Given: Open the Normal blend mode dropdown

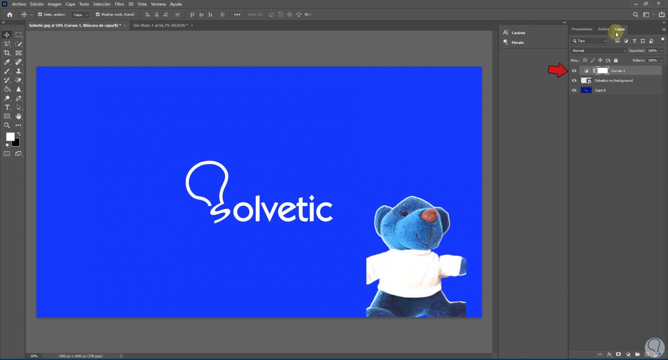Looking at the screenshot, I should [x=598, y=51].
